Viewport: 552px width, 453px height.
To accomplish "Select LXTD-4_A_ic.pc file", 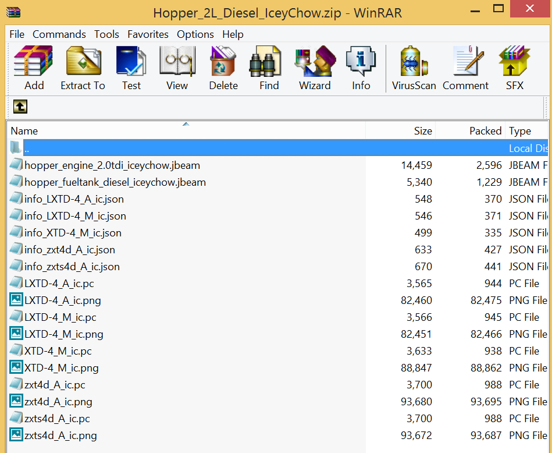I will pos(59,284).
